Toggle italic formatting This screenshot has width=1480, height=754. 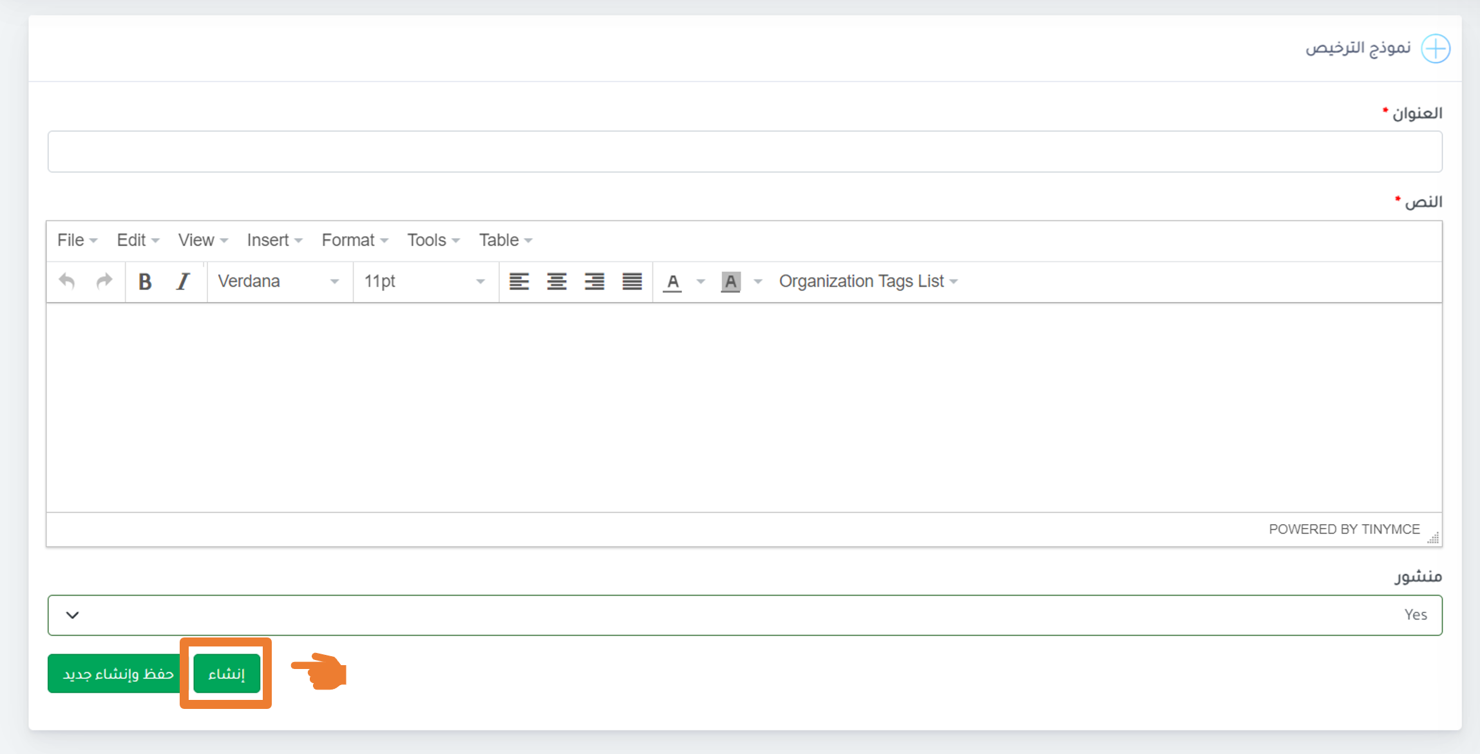[x=183, y=281]
